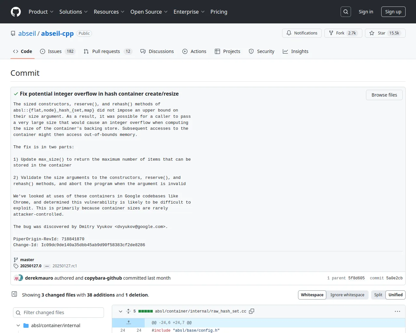The height and width of the screenshot is (333, 416).
Task: Open parent commit 5f8d605
Action: click(357, 278)
